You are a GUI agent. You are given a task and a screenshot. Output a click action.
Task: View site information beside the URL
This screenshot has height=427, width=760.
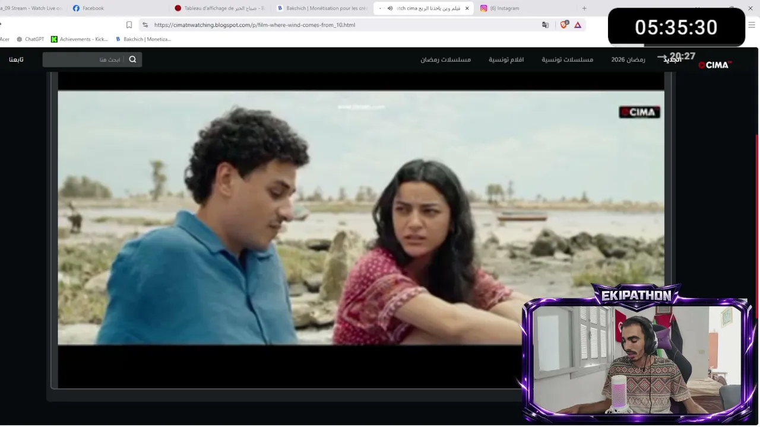pos(145,25)
